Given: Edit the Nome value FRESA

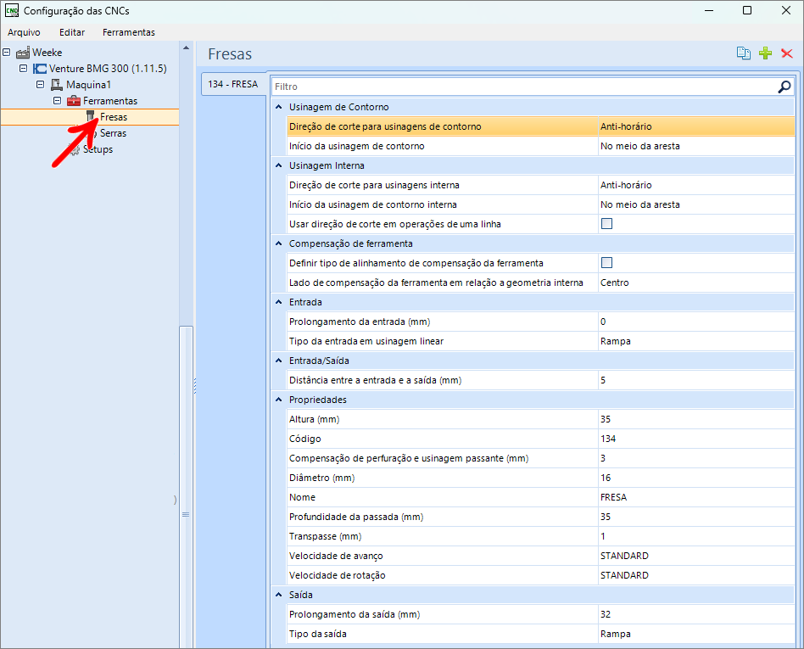Looking at the screenshot, I should [x=695, y=497].
